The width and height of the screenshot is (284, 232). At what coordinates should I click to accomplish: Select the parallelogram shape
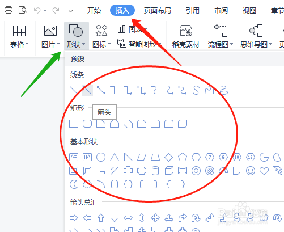coord(142,157)
